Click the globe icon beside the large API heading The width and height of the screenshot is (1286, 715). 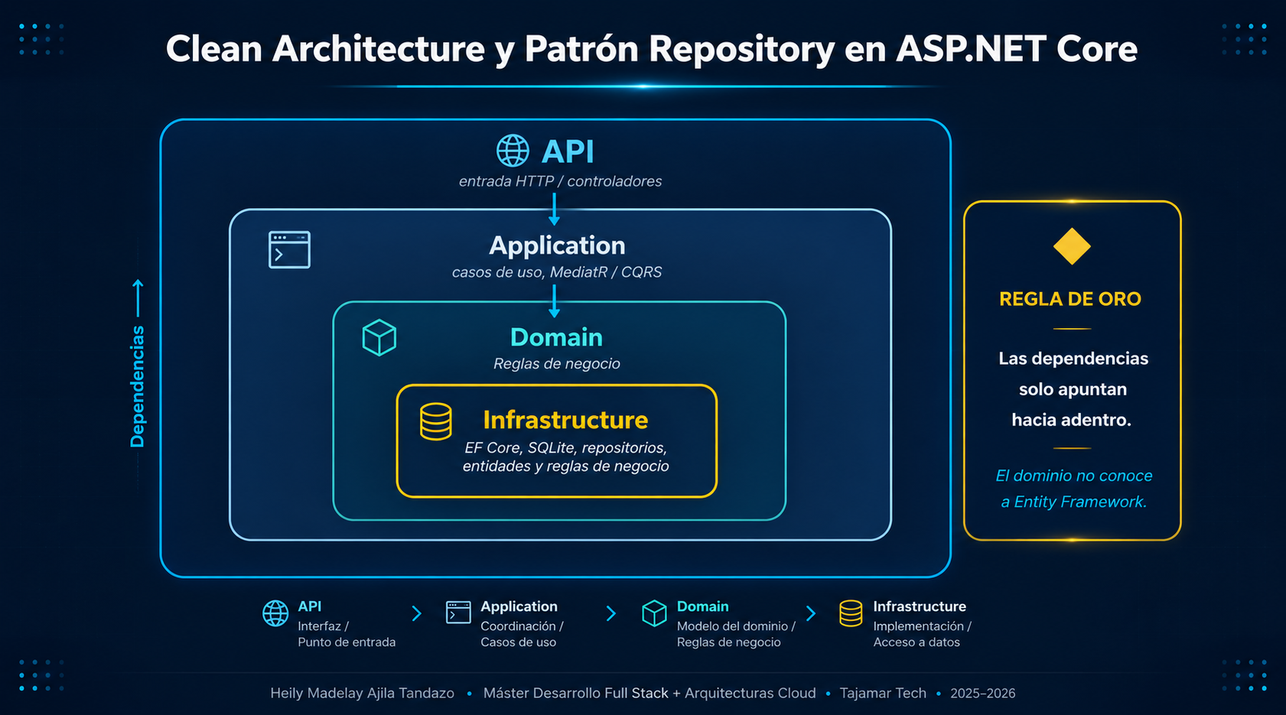click(513, 151)
